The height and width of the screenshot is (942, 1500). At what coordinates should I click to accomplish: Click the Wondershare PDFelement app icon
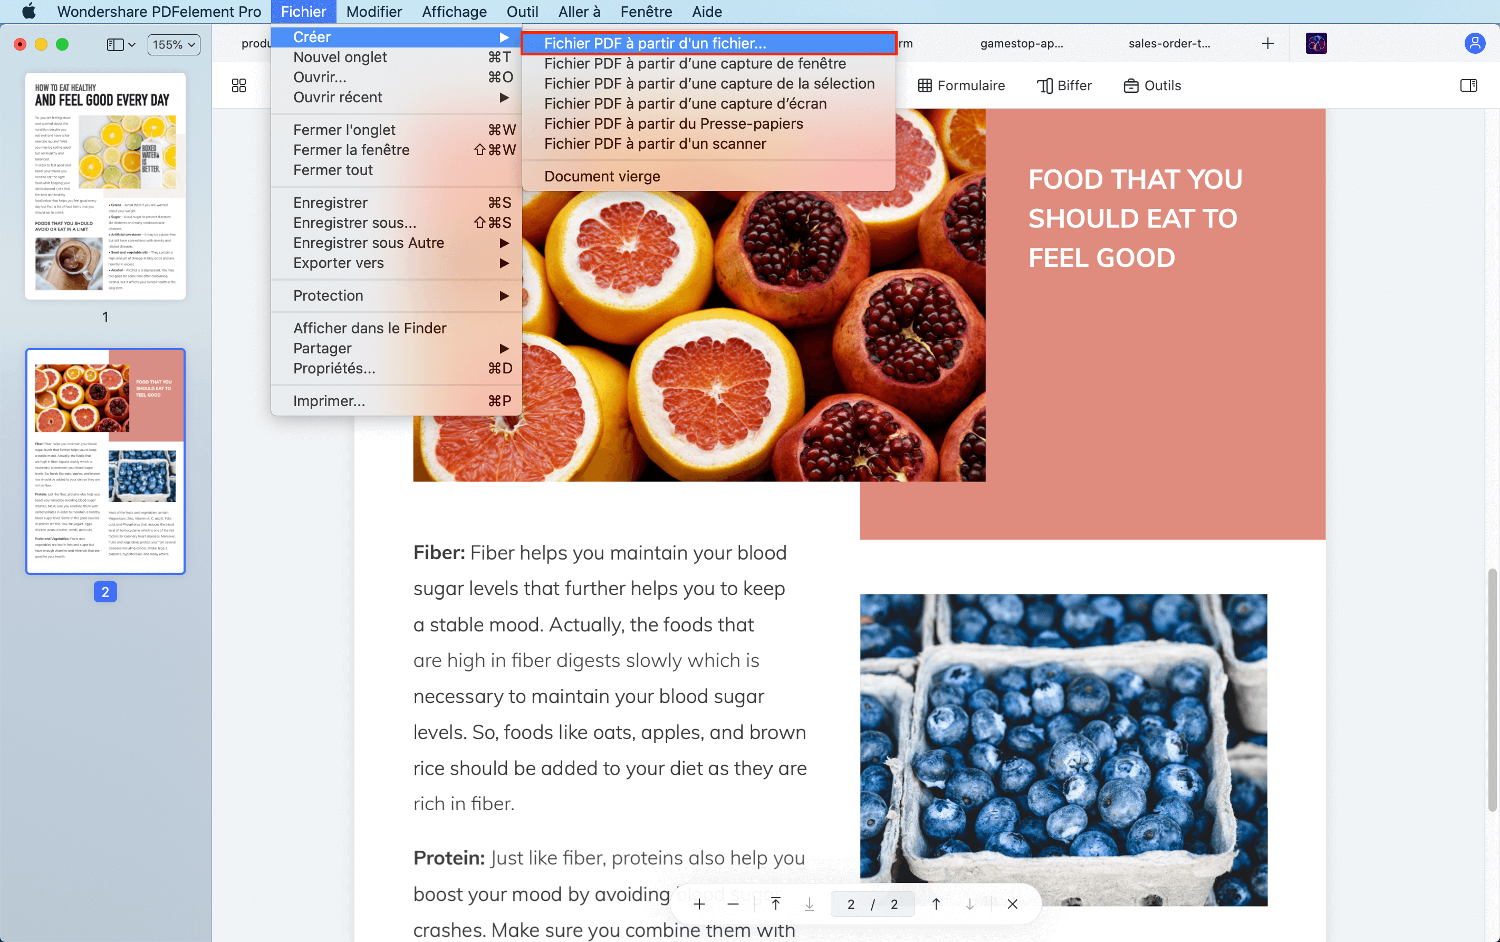[1318, 43]
